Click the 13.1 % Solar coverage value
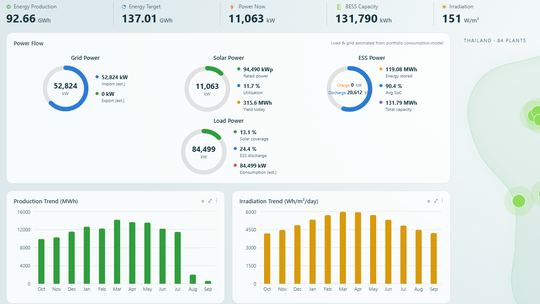The height and width of the screenshot is (304, 540). pyautogui.click(x=248, y=132)
